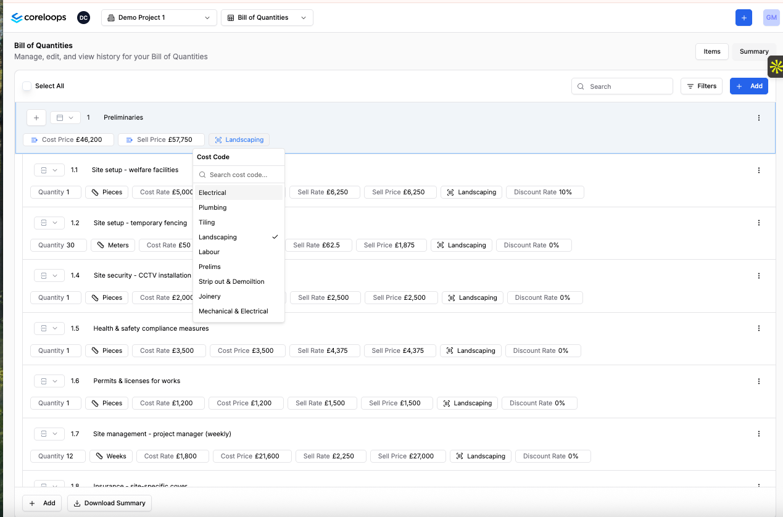Expand the Demo Project 1 dropdown

coord(159,18)
